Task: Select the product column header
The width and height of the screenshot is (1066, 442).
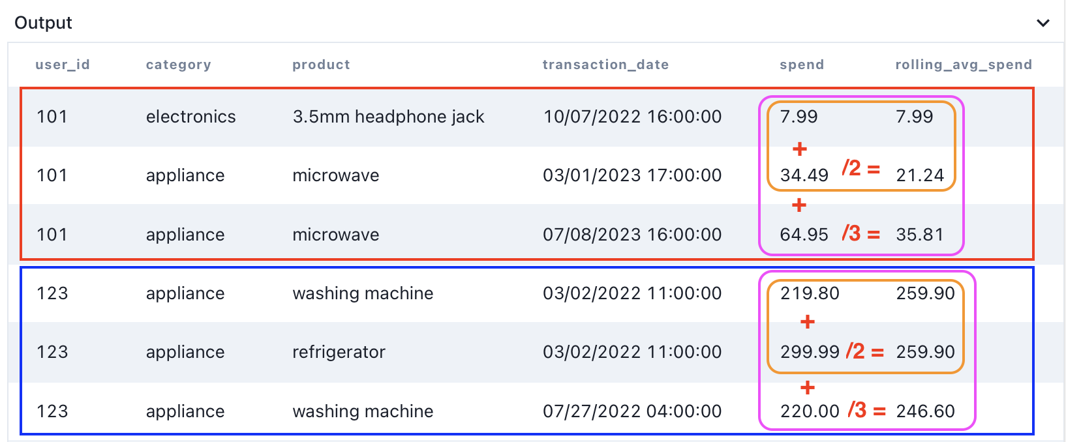Action: (321, 65)
